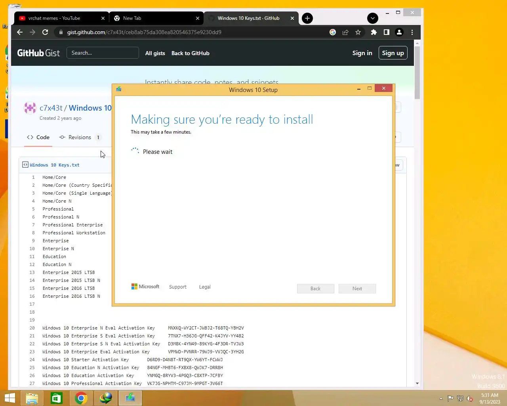Open File Explorer from taskbar
The height and width of the screenshot is (406, 507).
pos(32,398)
